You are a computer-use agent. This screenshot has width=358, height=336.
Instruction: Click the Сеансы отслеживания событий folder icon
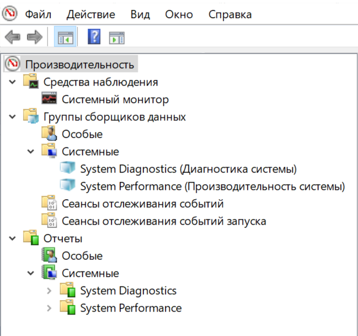50,204
